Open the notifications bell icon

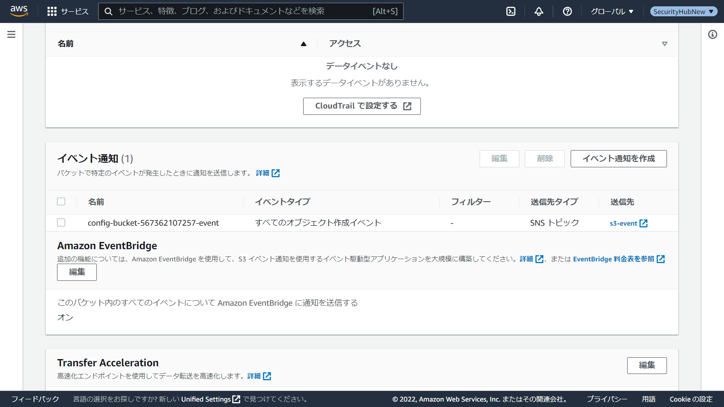(538, 11)
